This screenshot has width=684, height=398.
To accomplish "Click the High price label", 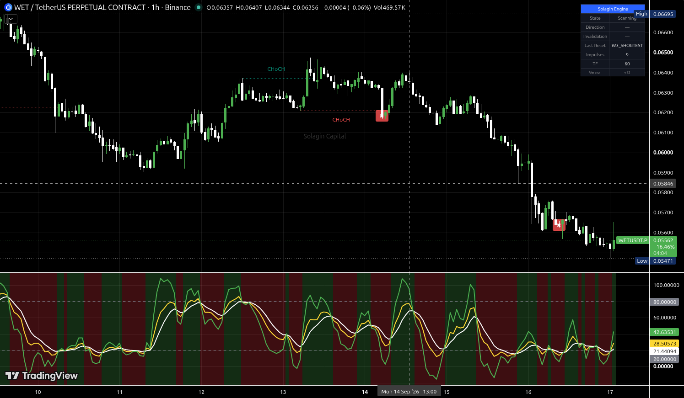I will coord(641,14).
